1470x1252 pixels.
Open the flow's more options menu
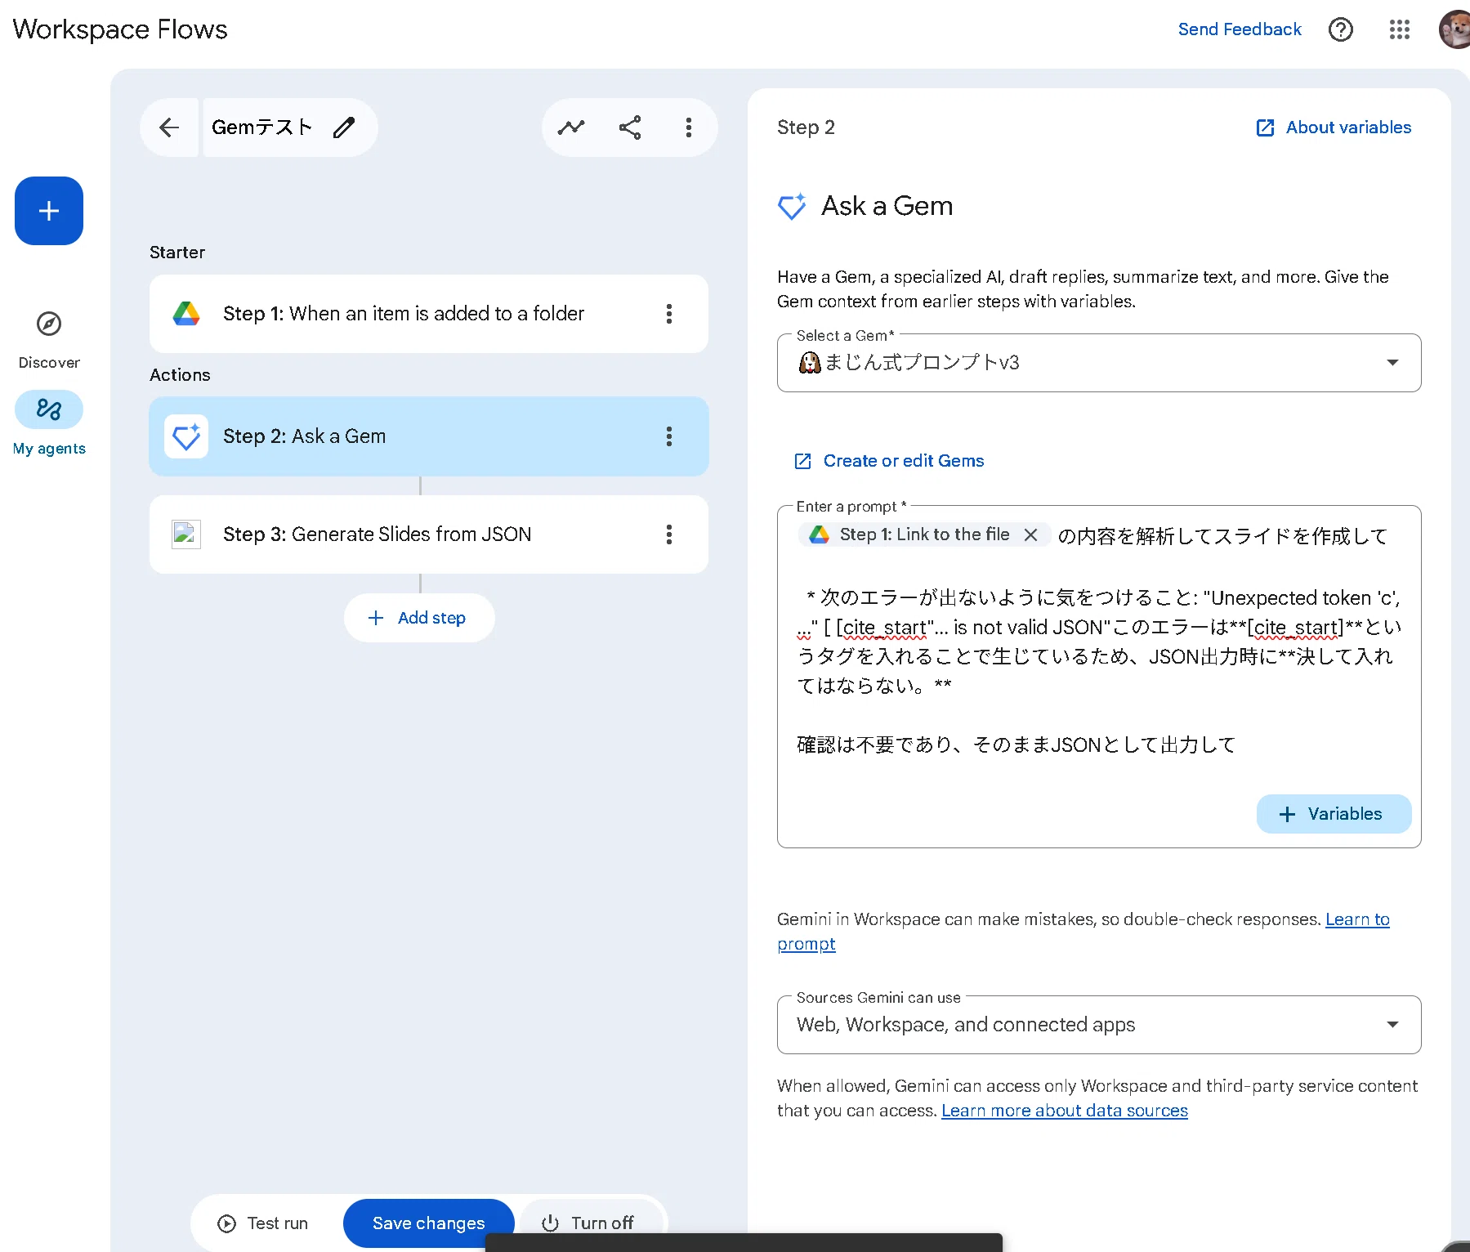click(x=689, y=127)
